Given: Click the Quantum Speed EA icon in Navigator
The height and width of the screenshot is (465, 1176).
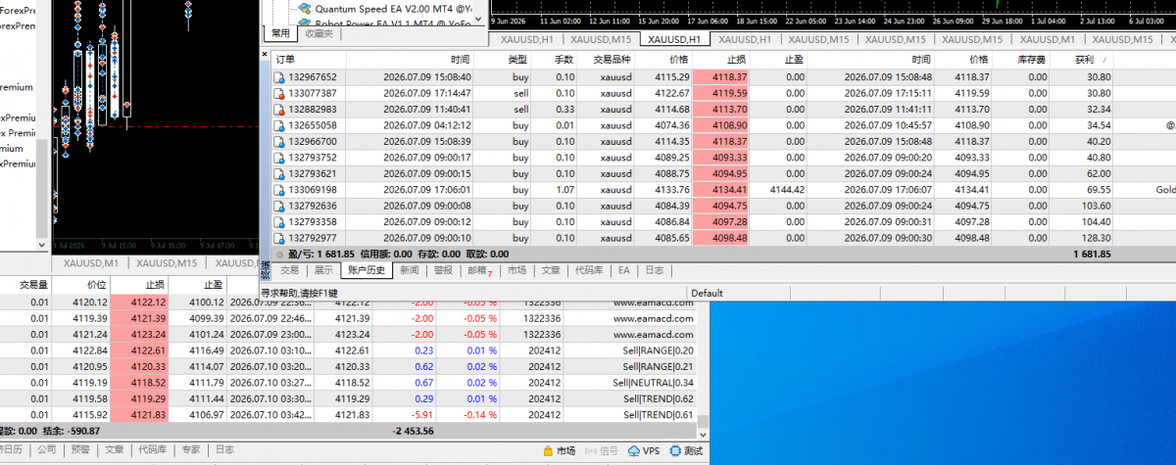Looking at the screenshot, I should pyautogui.click(x=305, y=7).
